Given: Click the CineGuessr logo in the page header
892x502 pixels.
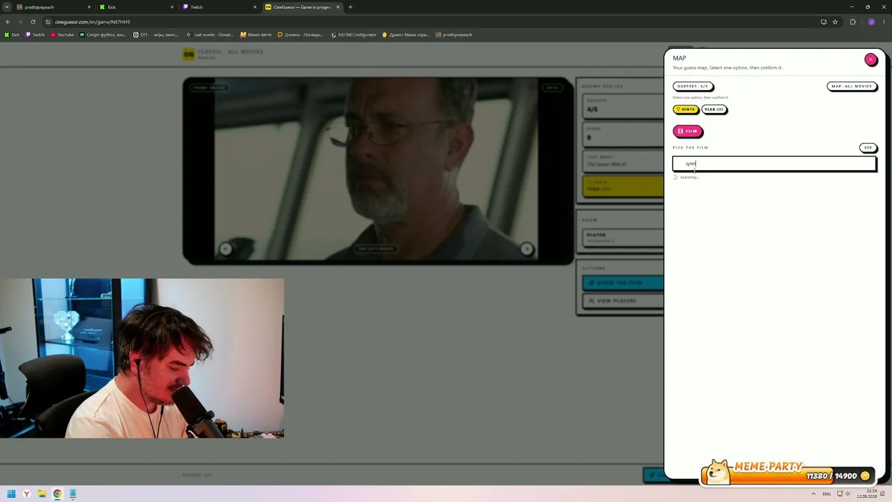Looking at the screenshot, I should [188, 54].
